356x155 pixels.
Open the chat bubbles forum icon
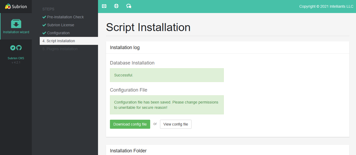coord(129,6)
